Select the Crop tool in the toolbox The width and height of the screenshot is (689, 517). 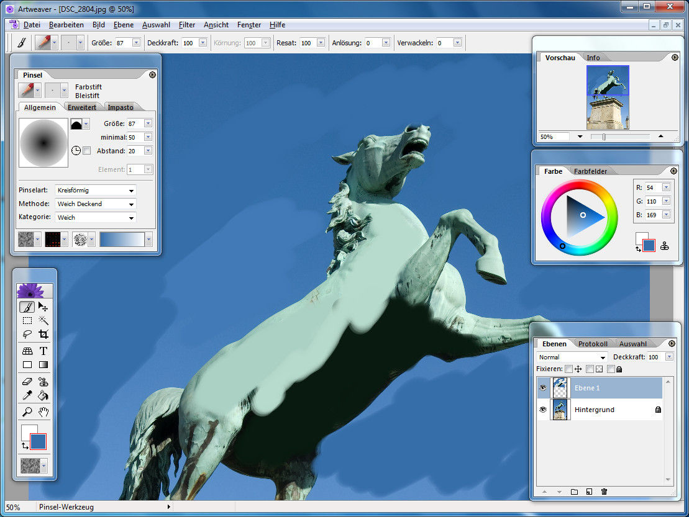point(43,335)
